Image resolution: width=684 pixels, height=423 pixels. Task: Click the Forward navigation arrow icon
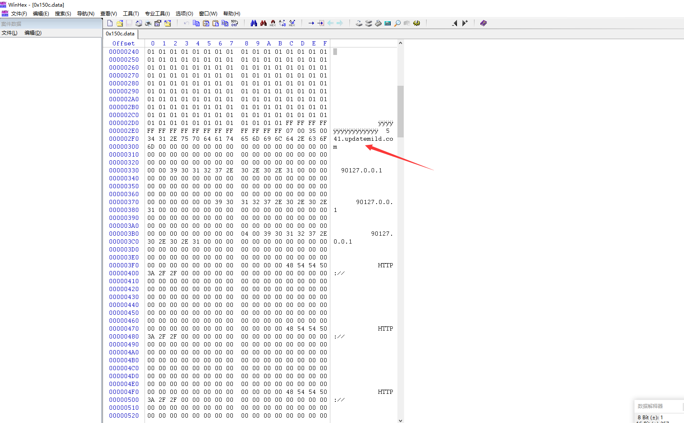pyautogui.click(x=340, y=23)
